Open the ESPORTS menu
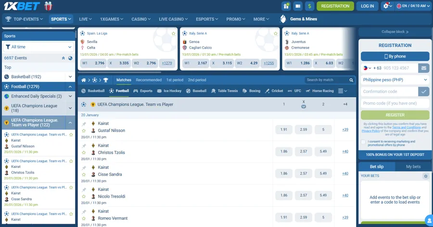Image resolution: width=433 pixels, height=227 pixels. pyautogui.click(x=207, y=19)
